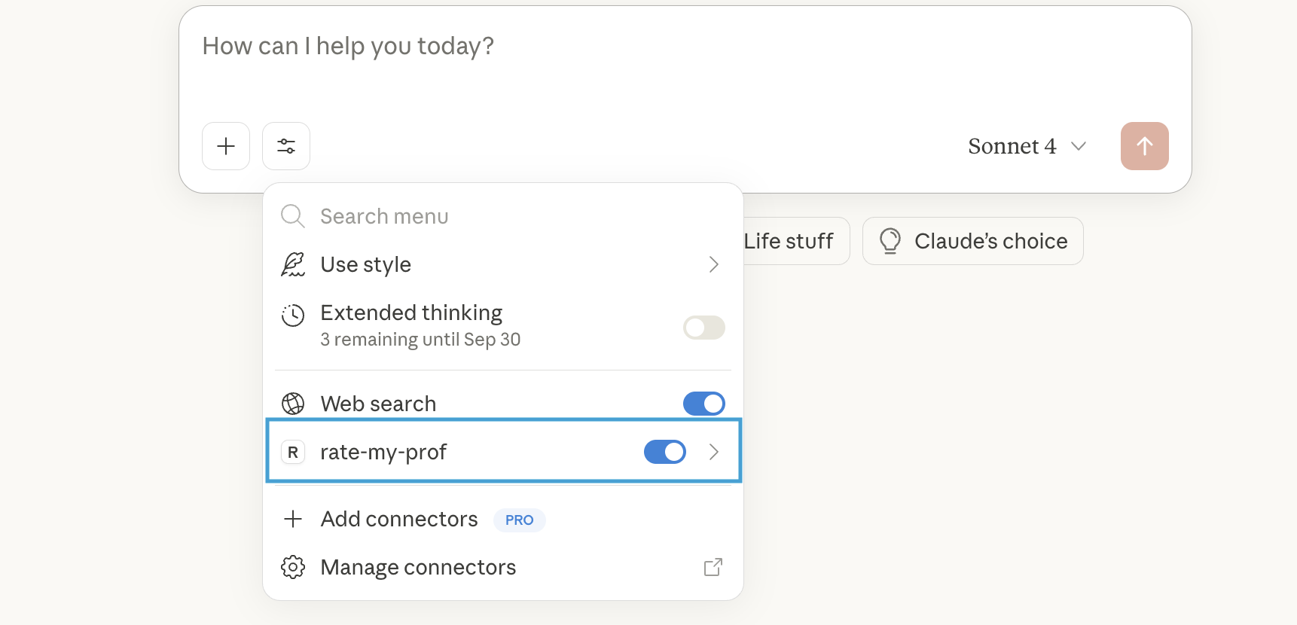Click the plus attachment button
Viewport: 1297px width, 625px height.
[x=226, y=146]
